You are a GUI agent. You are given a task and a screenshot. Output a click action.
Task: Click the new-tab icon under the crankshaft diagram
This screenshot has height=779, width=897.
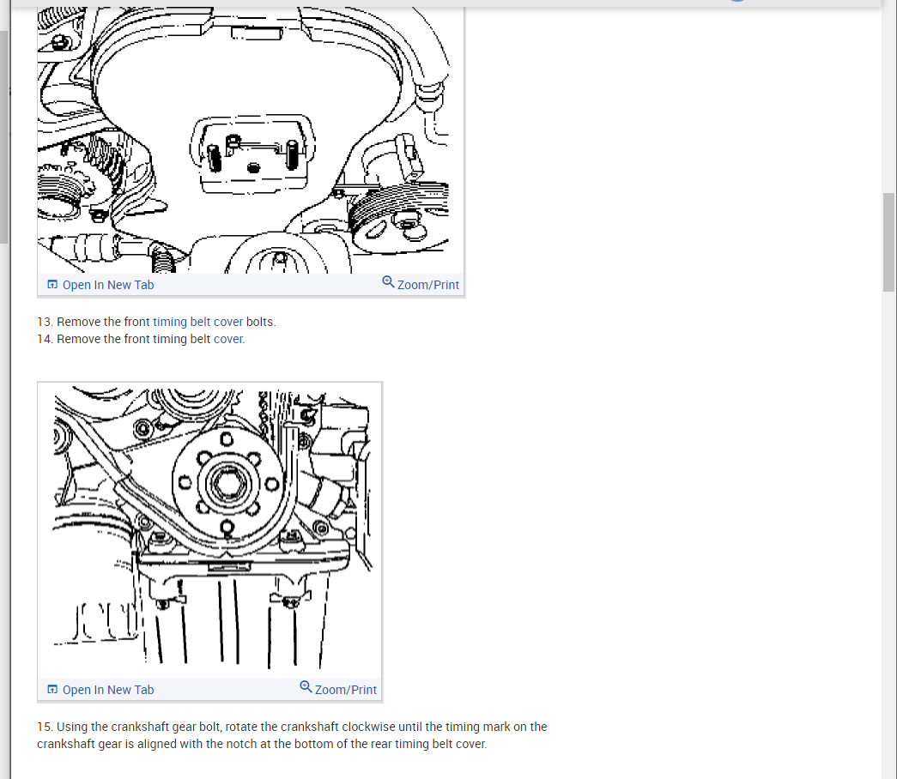point(52,690)
